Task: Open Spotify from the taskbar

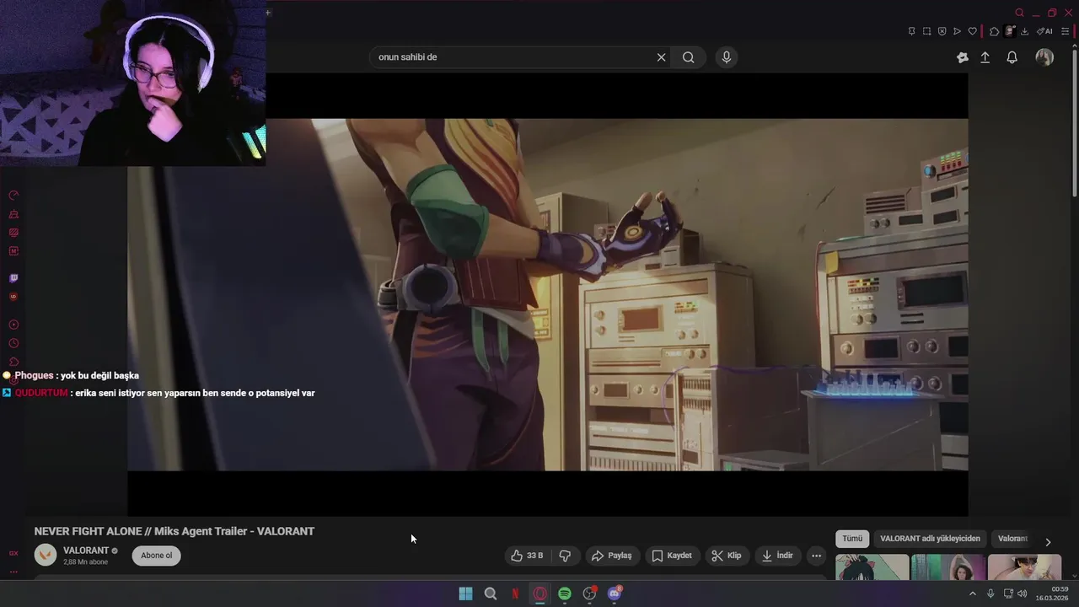Action: (565, 594)
